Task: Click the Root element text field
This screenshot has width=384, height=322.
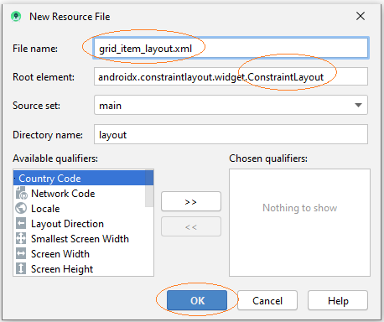Action: [231, 76]
